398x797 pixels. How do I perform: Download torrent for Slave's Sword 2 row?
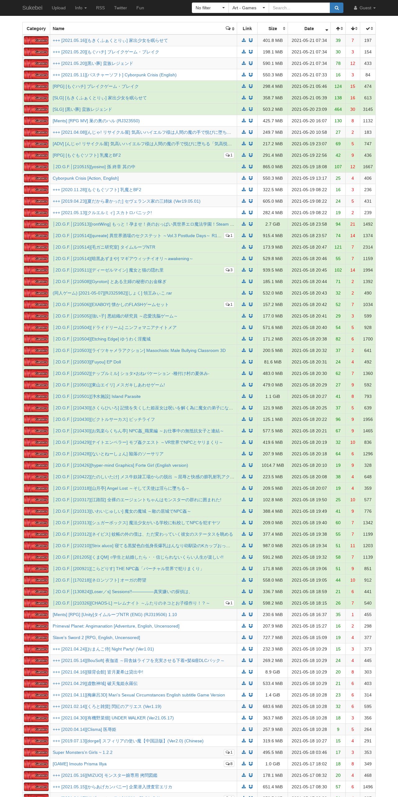tap(244, 637)
